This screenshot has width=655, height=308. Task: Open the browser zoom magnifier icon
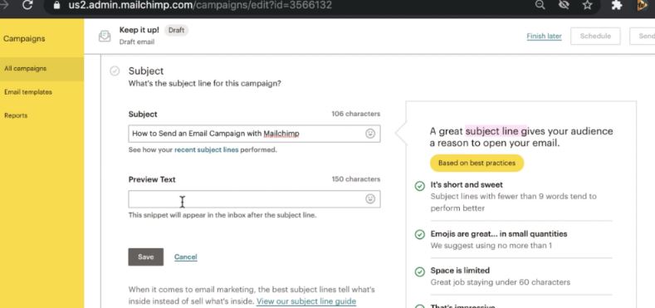point(540,5)
